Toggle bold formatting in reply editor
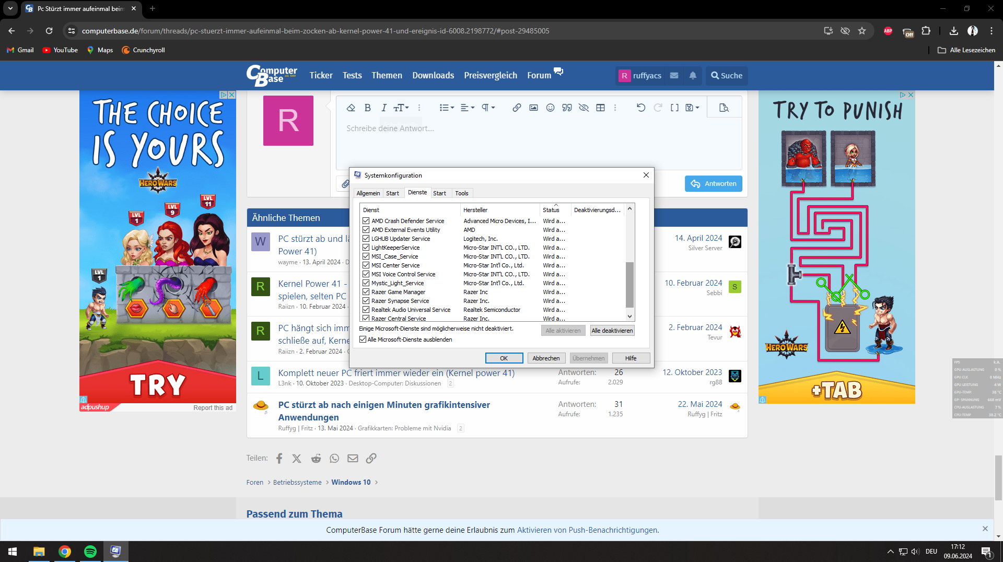This screenshot has width=1003, height=562. tap(368, 108)
